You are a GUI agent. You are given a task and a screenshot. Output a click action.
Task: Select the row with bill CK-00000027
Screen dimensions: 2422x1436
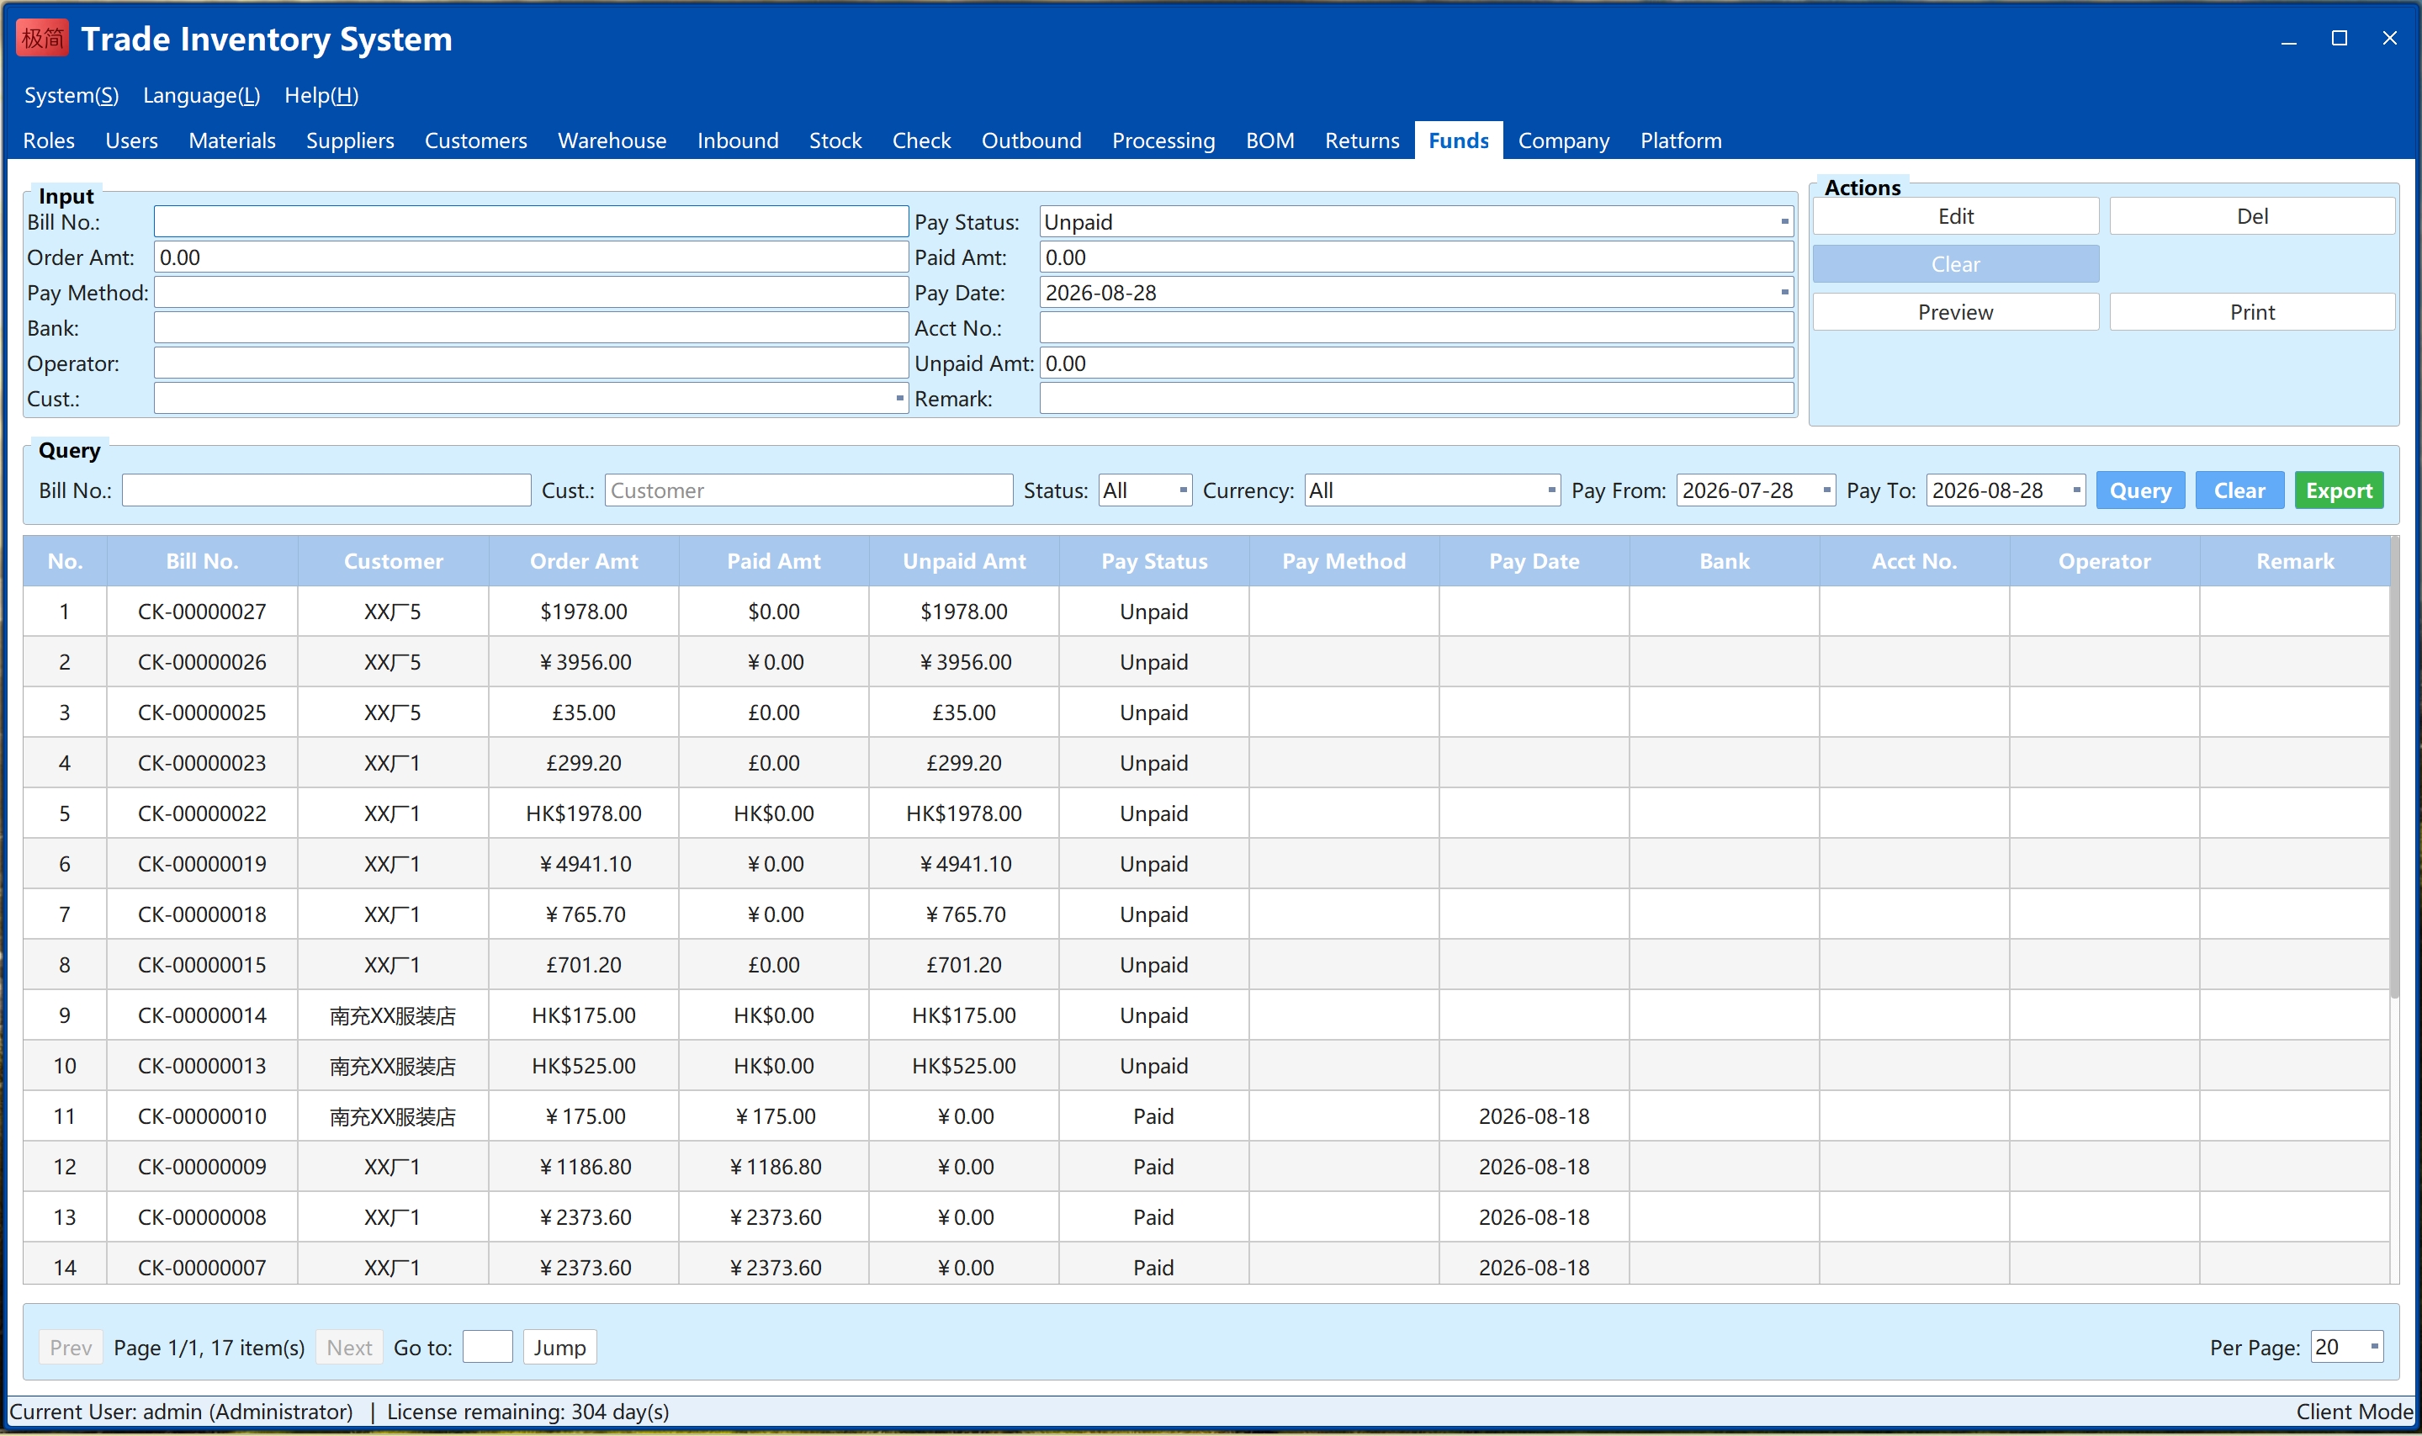click(x=1206, y=612)
